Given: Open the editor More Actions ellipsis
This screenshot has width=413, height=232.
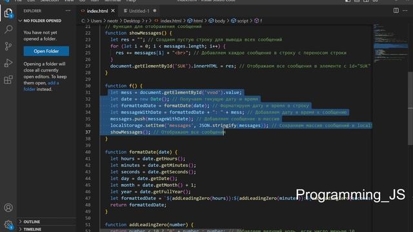Looking at the screenshot, I should (x=405, y=11).
